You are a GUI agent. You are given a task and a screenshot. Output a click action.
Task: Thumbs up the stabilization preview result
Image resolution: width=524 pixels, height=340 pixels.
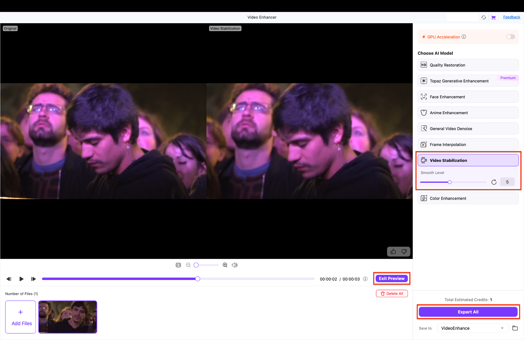coord(393,251)
